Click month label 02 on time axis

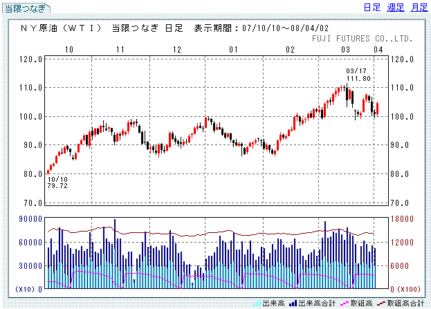[x=290, y=50]
